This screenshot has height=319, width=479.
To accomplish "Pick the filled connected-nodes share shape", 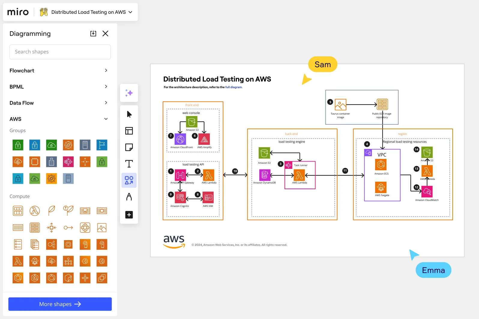I will pos(52,244).
